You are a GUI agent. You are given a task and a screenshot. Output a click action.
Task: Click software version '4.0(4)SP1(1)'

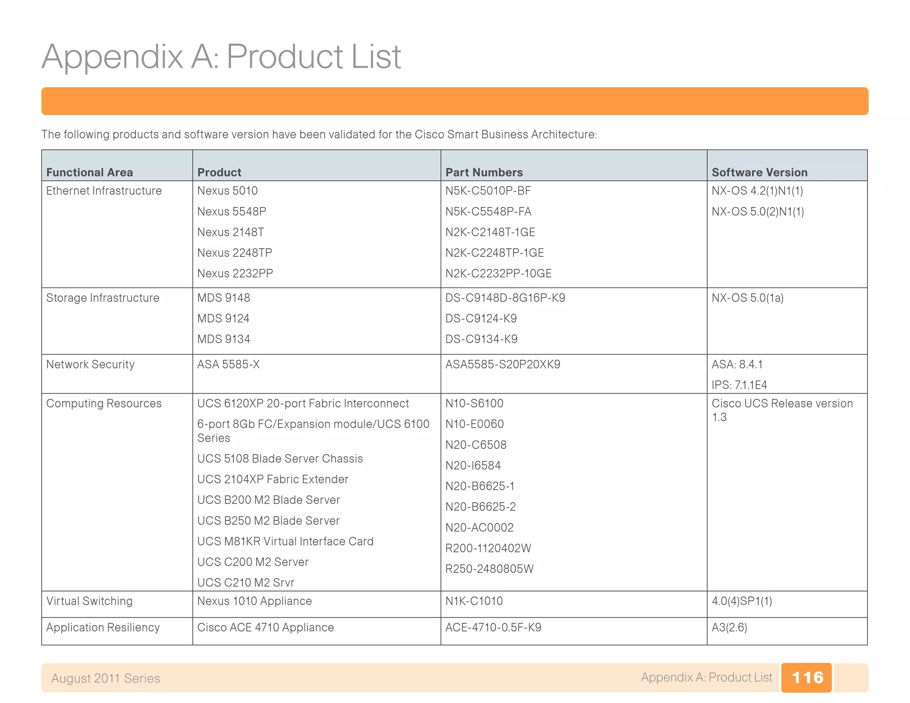[x=742, y=601]
